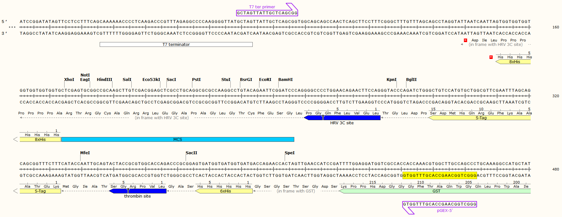Click the NotI restriction site label
Screen dimensions: 562x217
coord(85,75)
